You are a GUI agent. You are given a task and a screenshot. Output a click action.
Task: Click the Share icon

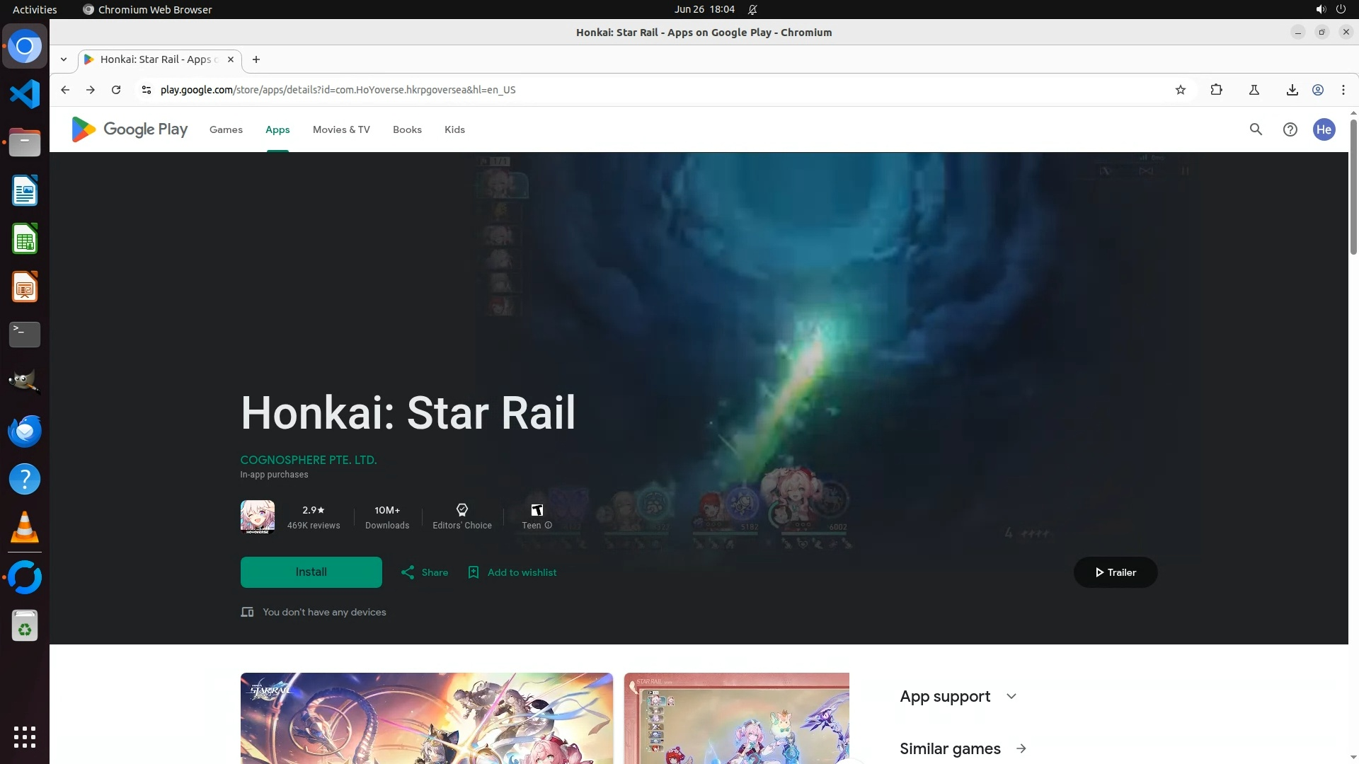[408, 572]
